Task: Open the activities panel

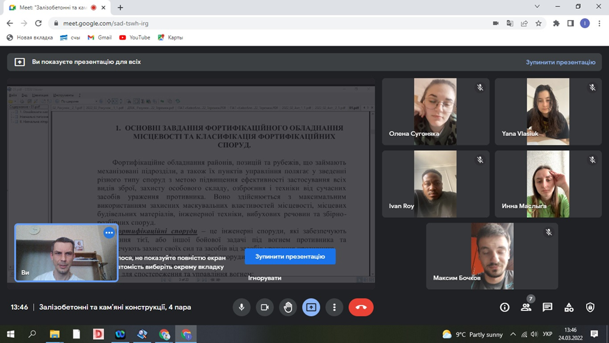Action: [569, 307]
